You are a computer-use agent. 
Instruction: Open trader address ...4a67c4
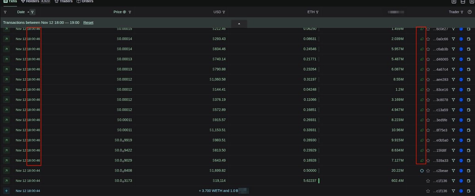coord(441,70)
